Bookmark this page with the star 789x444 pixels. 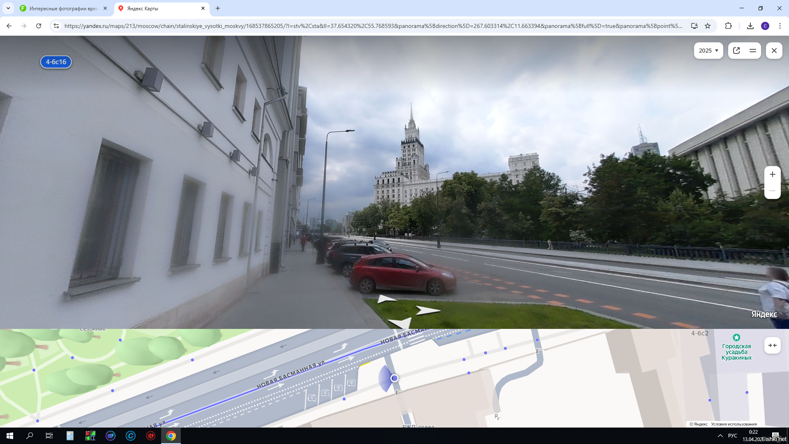[x=708, y=26]
